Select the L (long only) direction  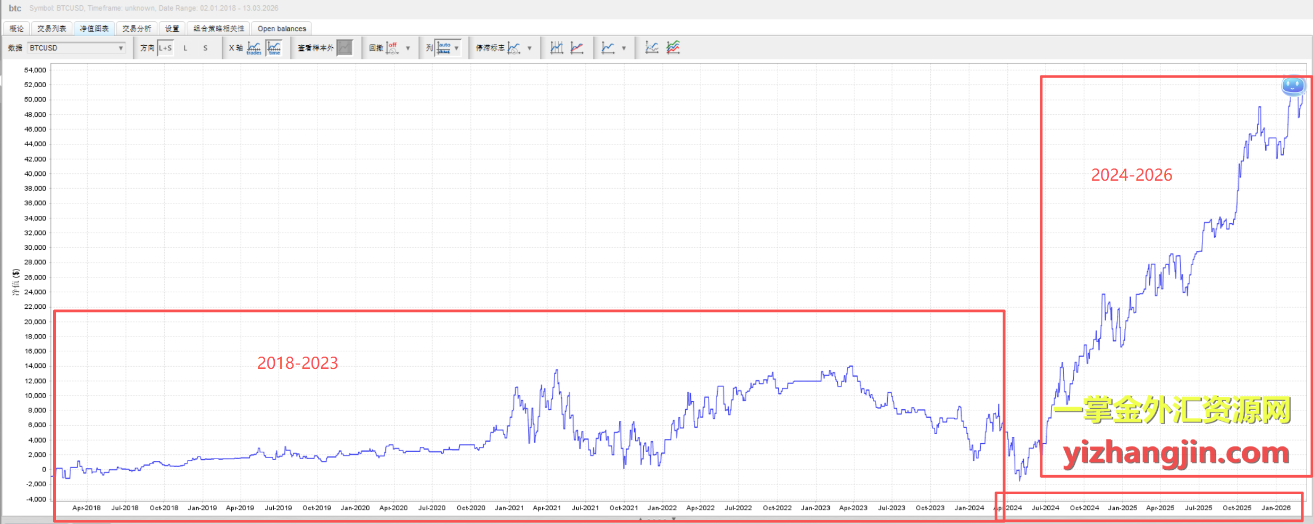tap(186, 48)
